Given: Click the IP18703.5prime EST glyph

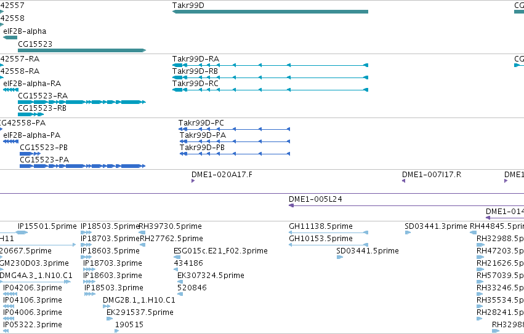Looking at the screenshot, I should (86, 245).
